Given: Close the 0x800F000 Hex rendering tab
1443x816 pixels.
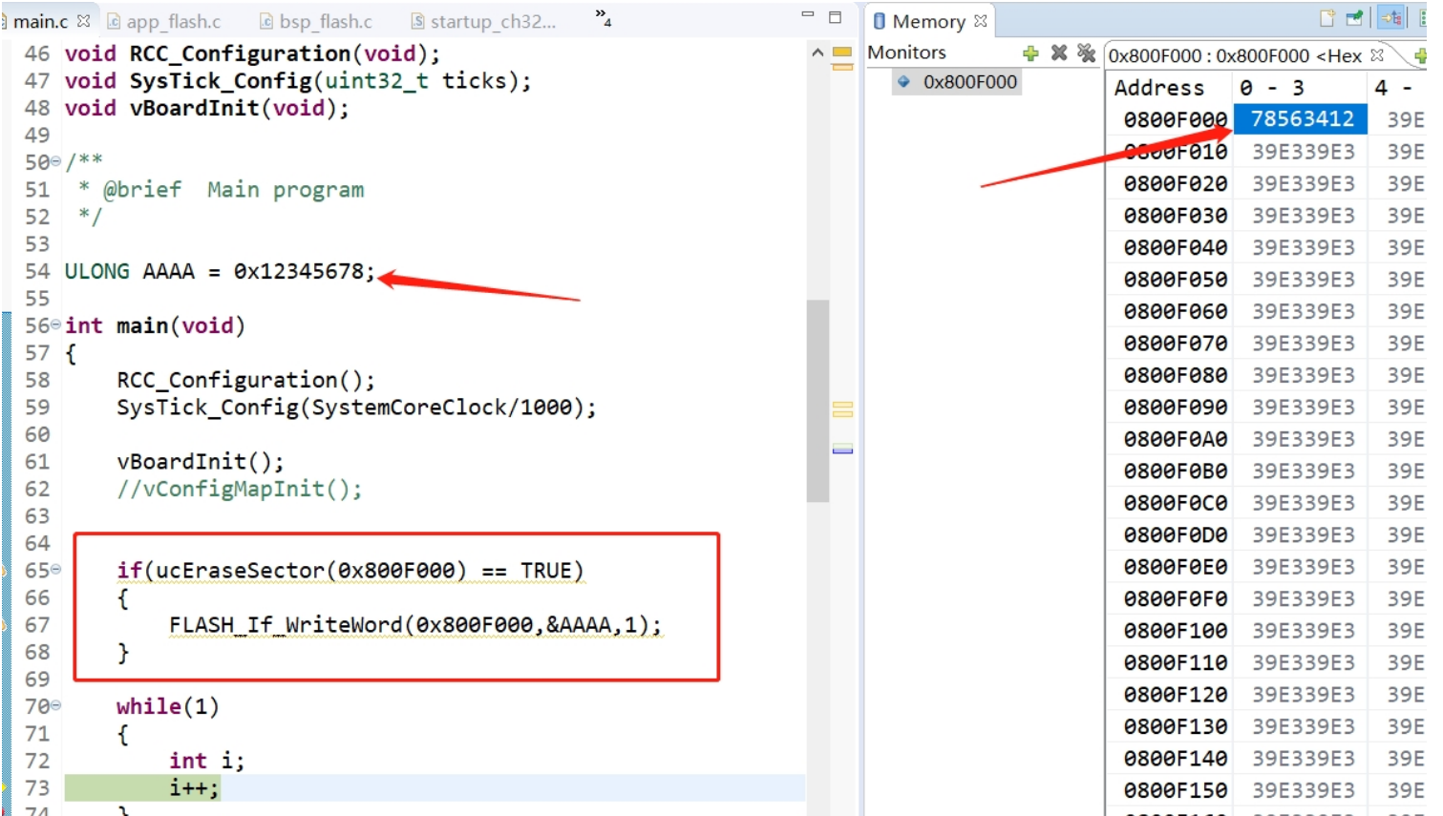Looking at the screenshot, I should pyautogui.click(x=1377, y=55).
